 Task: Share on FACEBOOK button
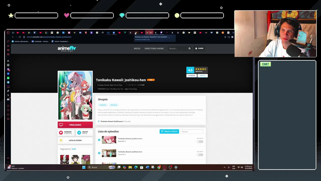pos(192,76)
